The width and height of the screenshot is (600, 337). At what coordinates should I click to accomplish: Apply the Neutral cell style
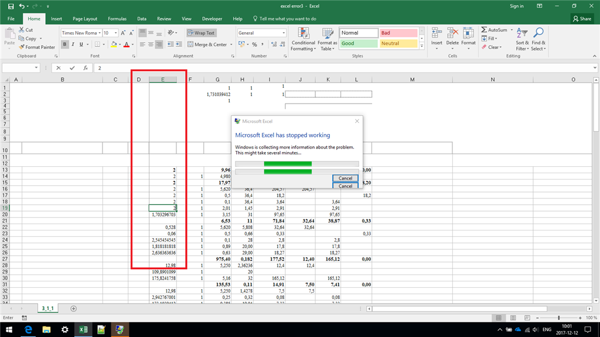point(398,43)
